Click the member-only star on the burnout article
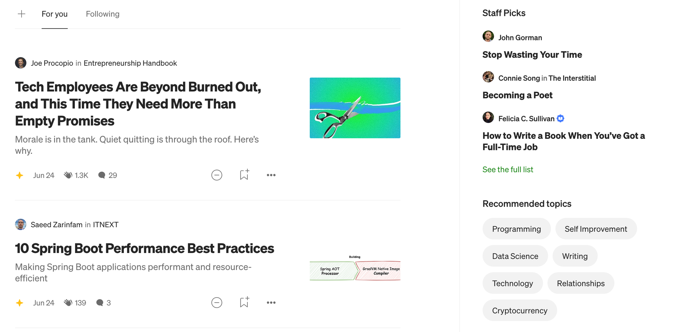This screenshot has height=332, width=696. [20, 175]
